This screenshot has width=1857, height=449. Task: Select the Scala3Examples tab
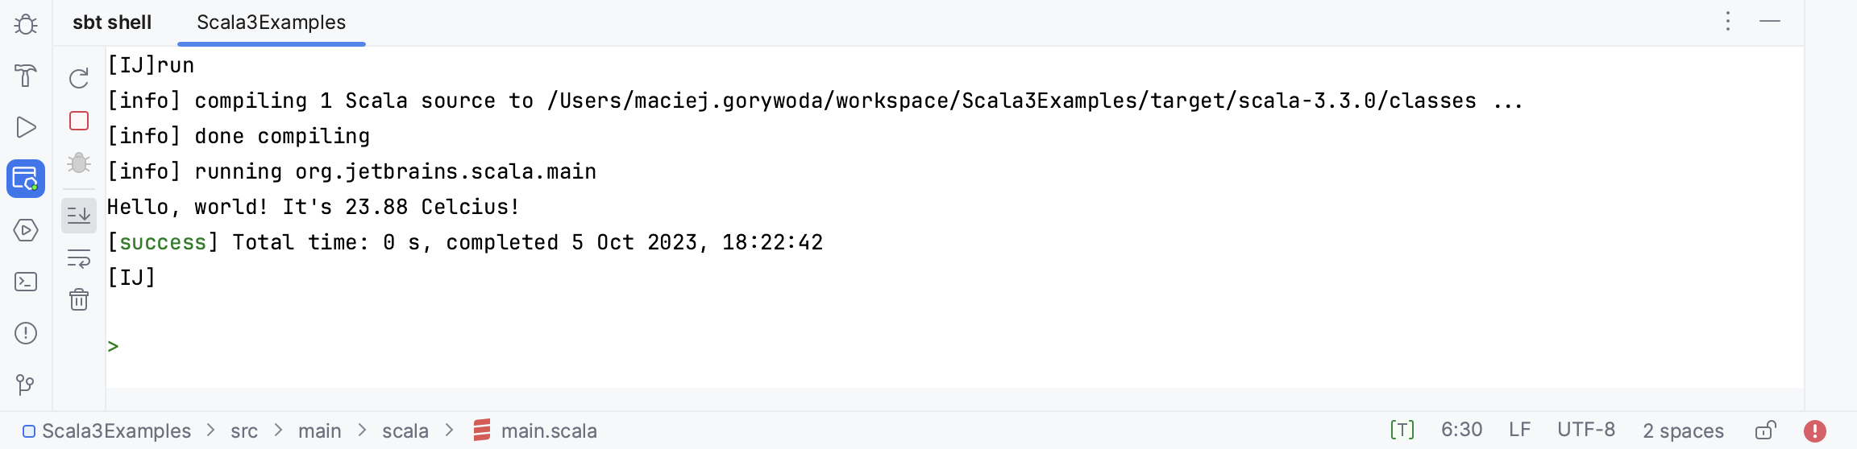coord(271,23)
